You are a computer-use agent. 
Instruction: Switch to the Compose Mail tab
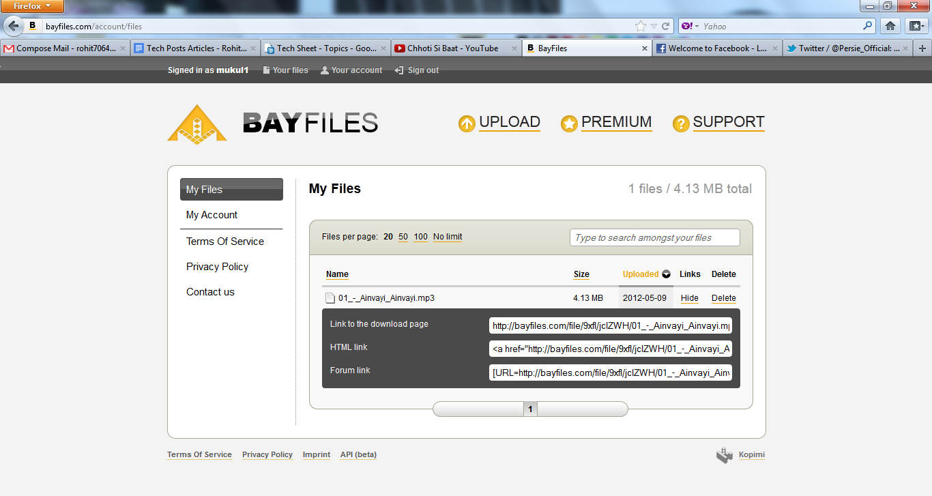click(x=65, y=48)
